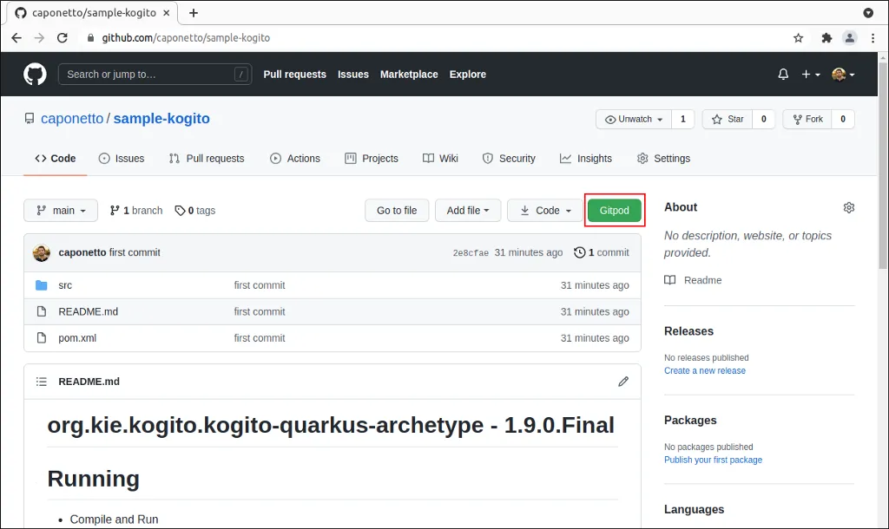The height and width of the screenshot is (529, 889).
Task: Click Create a new release link
Action: click(705, 370)
